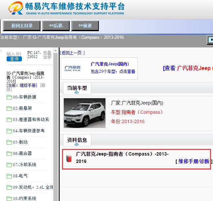Click the 车型:指南者（Compass） text
213x201 pixels.
137,112
